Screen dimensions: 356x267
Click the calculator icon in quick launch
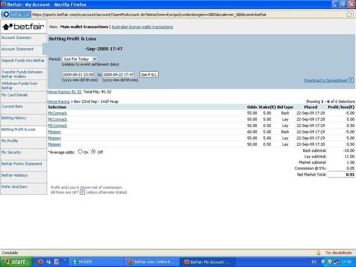tap(57, 262)
